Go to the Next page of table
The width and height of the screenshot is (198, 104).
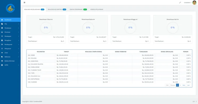point(184,85)
